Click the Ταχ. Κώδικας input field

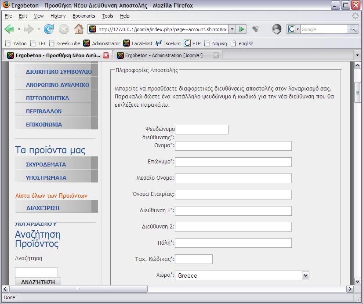[x=194, y=259]
